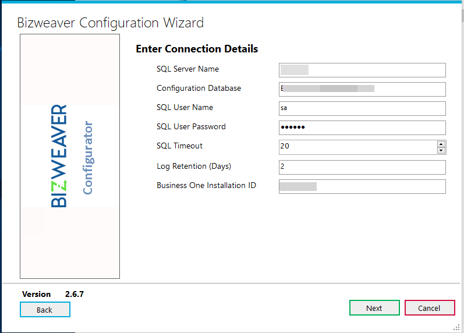Click the Bizweaver Configurator logo image
Viewport: 464px width, 333px height.
70,156
